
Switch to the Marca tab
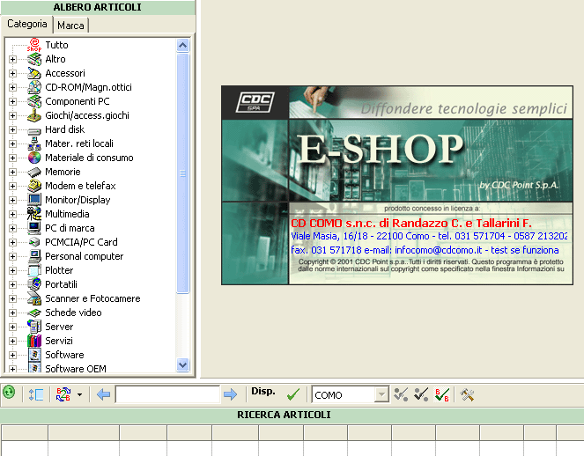(x=70, y=26)
